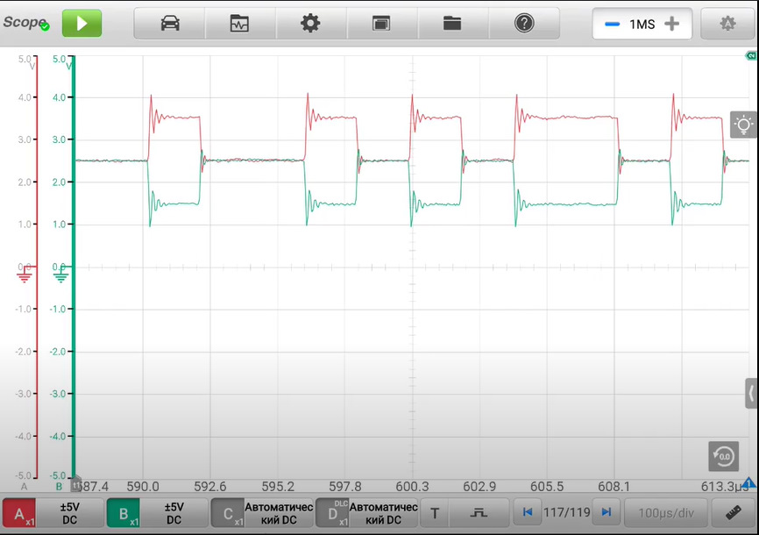Click the 590.0 time axis label
The width and height of the screenshot is (759, 535).
pyautogui.click(x=143, y=486)
